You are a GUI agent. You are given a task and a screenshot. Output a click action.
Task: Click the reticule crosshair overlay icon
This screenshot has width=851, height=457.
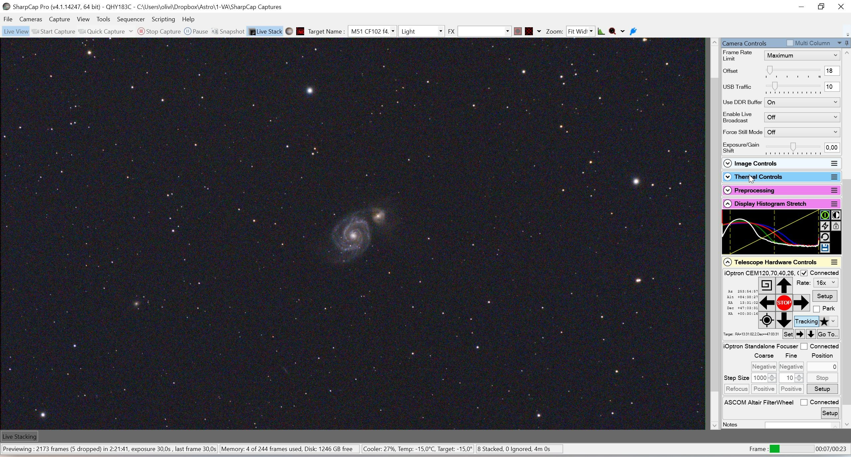pos(529,32)
